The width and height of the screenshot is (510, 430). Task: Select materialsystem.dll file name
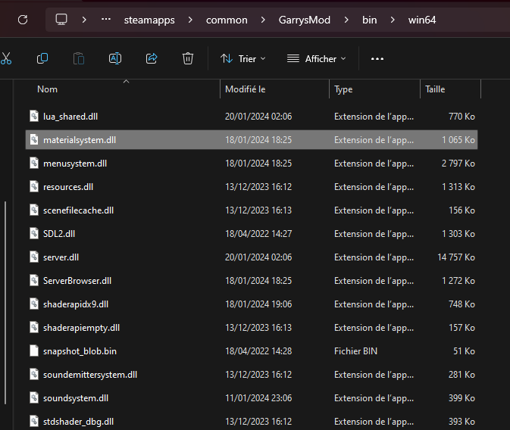[x=80, y=140]
